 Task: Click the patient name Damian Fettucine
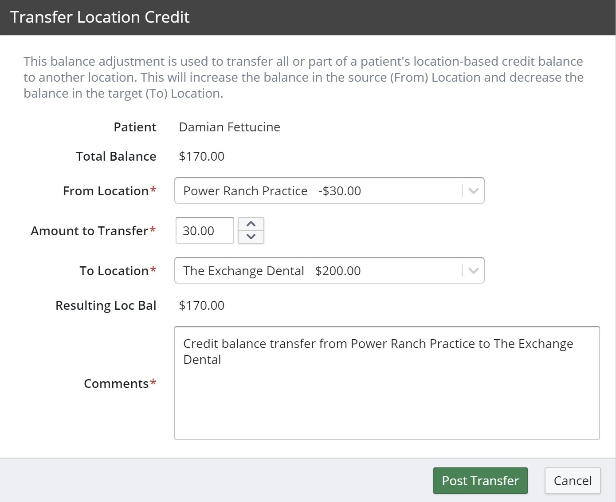229,127
